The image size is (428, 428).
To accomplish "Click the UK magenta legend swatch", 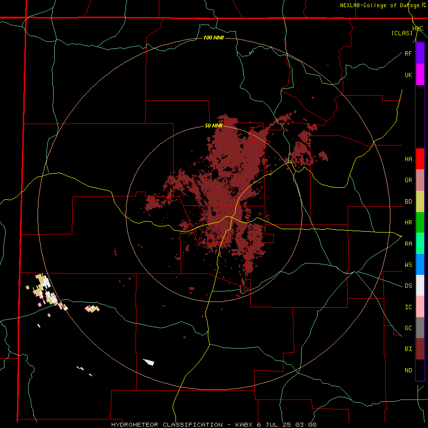I will (420, 75).
